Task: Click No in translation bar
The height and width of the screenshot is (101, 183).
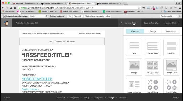Action: pos(69,16)
